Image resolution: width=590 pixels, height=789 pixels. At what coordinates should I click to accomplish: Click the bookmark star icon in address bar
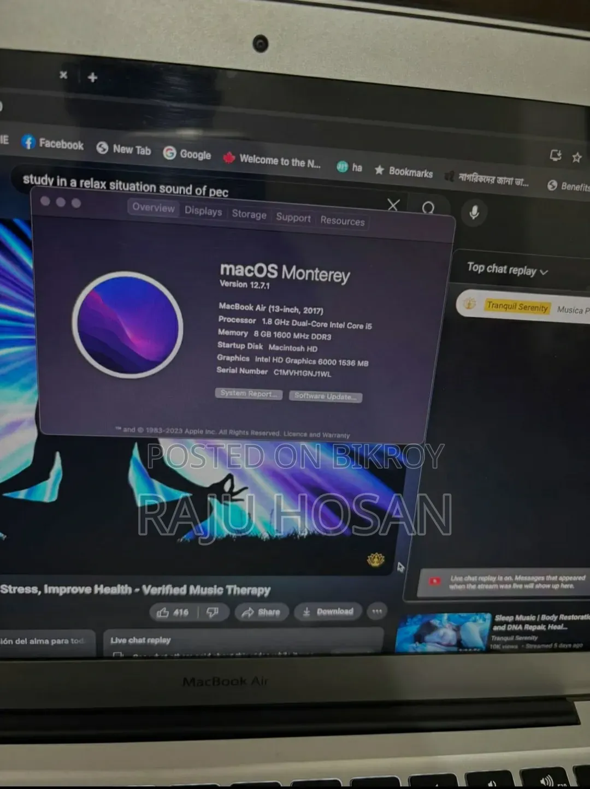[x=577, y=158]
